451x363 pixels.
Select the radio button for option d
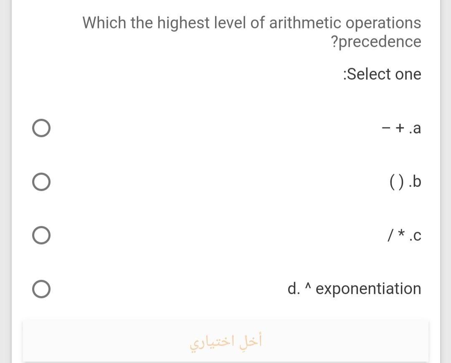[x=41, y=288]
